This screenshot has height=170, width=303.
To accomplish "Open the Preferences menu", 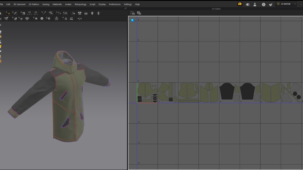I will click(115, 4).
